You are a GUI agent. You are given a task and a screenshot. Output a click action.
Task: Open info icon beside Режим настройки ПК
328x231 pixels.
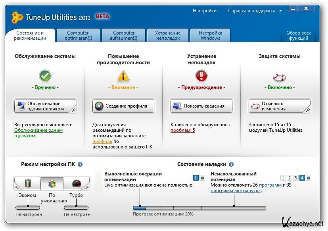tap(80, 164)
